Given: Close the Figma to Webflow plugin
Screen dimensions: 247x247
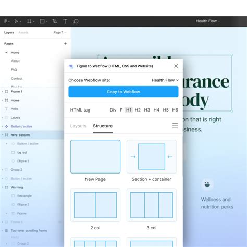Looking at the screenshot, I should (x=176, y=66).
